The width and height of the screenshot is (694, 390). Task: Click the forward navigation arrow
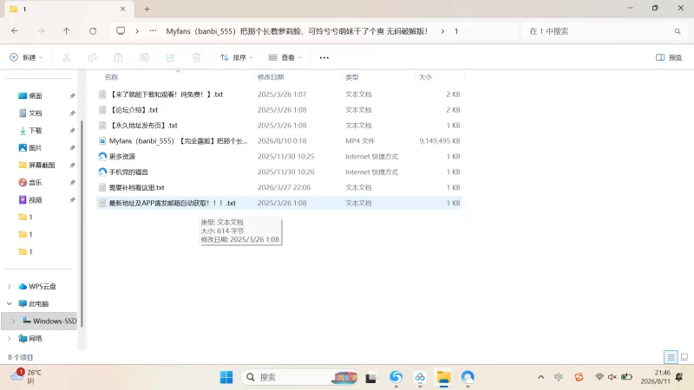41,31
